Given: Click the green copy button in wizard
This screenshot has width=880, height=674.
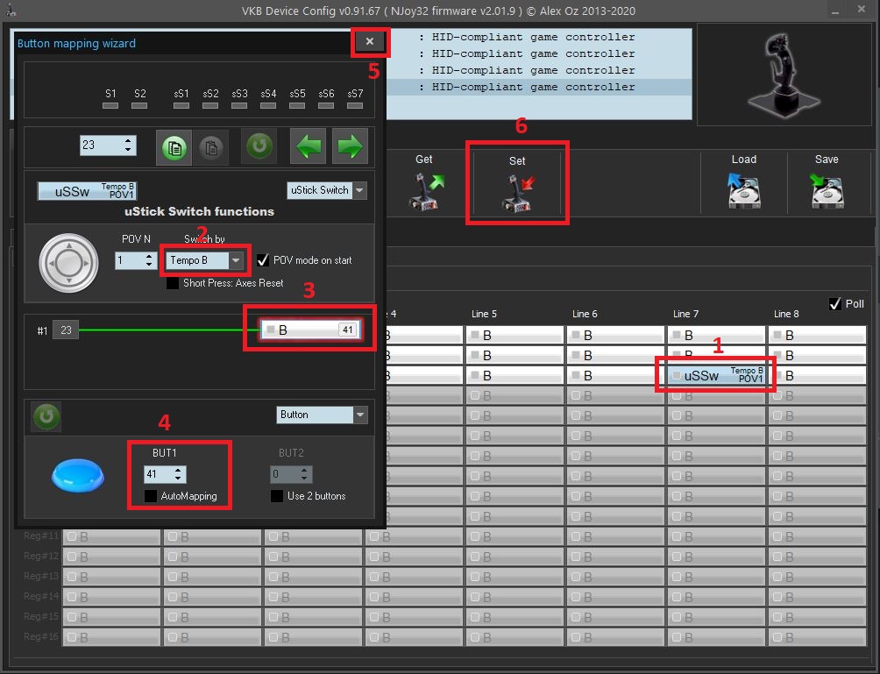Looking at the screenshot, I should (175, 146).
